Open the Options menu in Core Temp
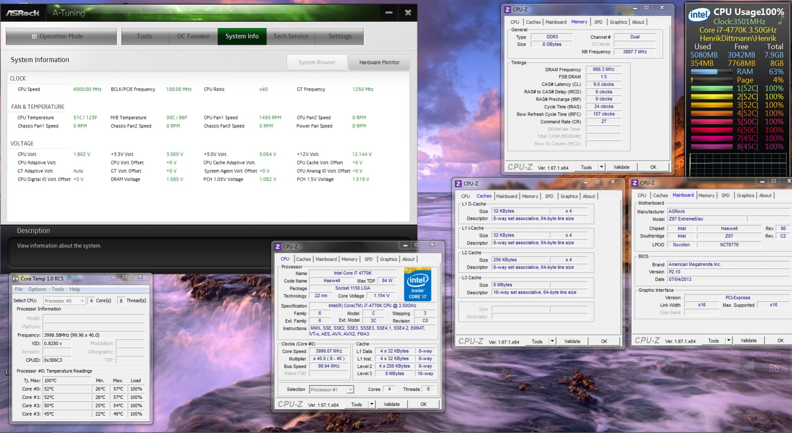 pos(37,289)
